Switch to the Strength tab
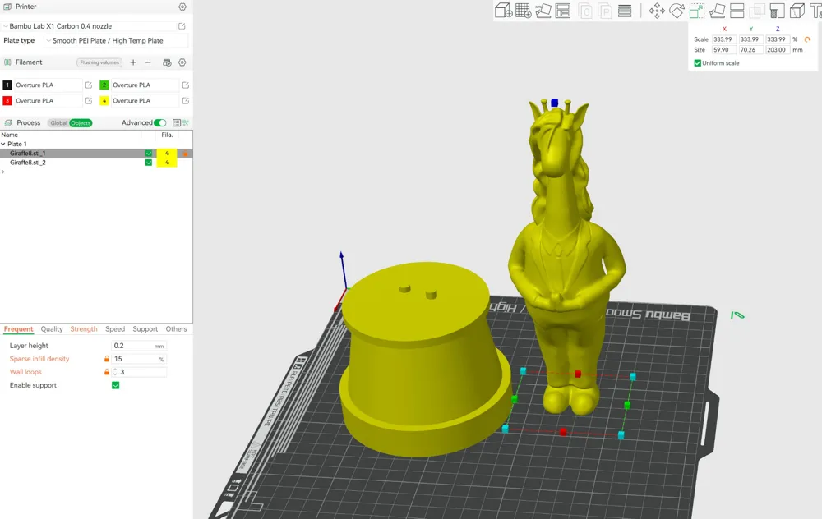The width and height of the screenshot is (822, 519). (83, 328)
